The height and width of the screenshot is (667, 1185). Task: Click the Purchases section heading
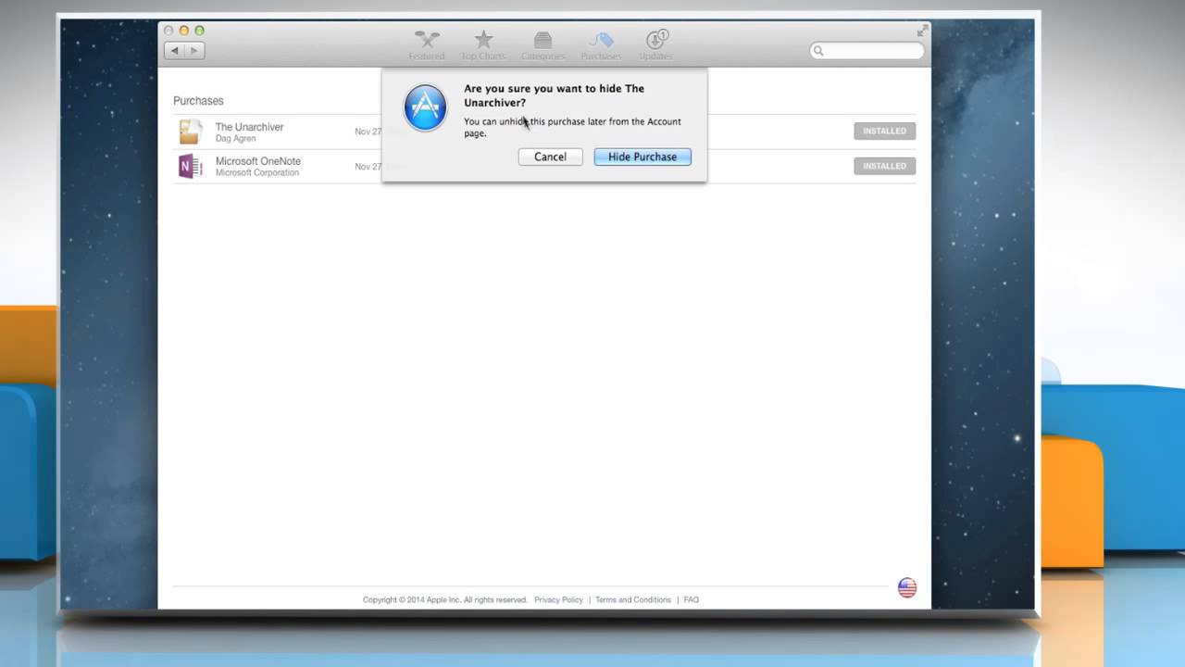(x=198, y=101)
